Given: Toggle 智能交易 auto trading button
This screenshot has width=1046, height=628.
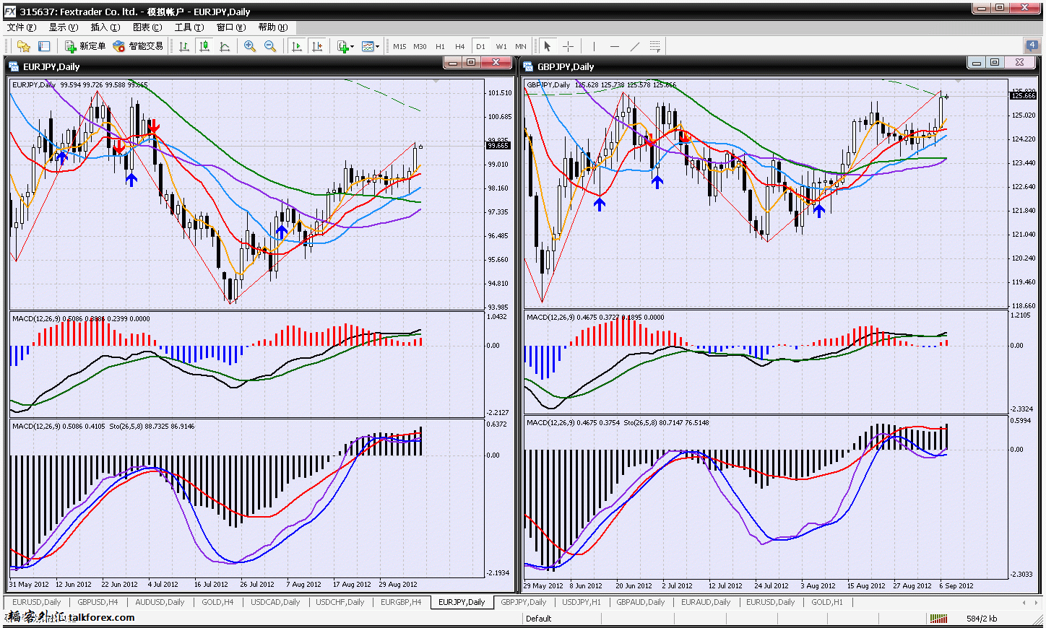Looking at the screenshot, I should point(138,46).
